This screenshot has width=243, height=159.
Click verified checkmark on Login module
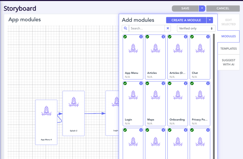(125, 83)
